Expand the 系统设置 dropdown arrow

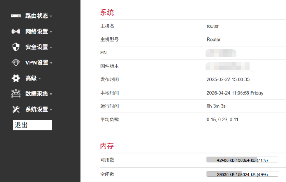click(x=51, y=110)
